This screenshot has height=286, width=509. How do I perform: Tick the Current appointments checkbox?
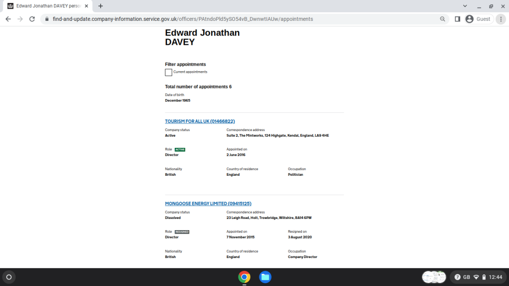(x=168, y=72)
